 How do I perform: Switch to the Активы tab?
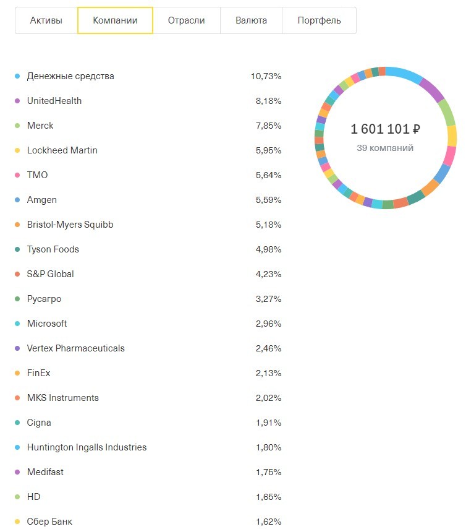pos(46,20)
